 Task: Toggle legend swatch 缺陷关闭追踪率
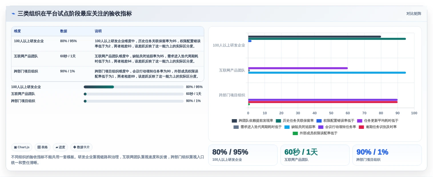point(287,127)
